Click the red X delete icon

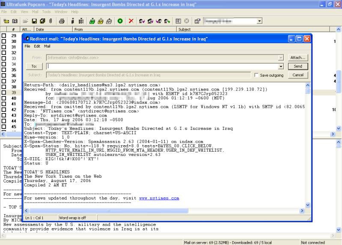pos(131,21)
